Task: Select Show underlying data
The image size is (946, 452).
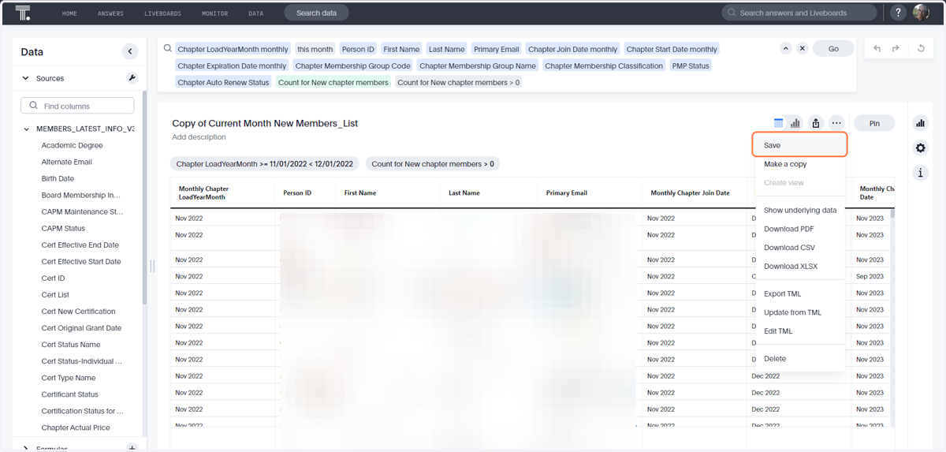Action: (x=799, y=211)
